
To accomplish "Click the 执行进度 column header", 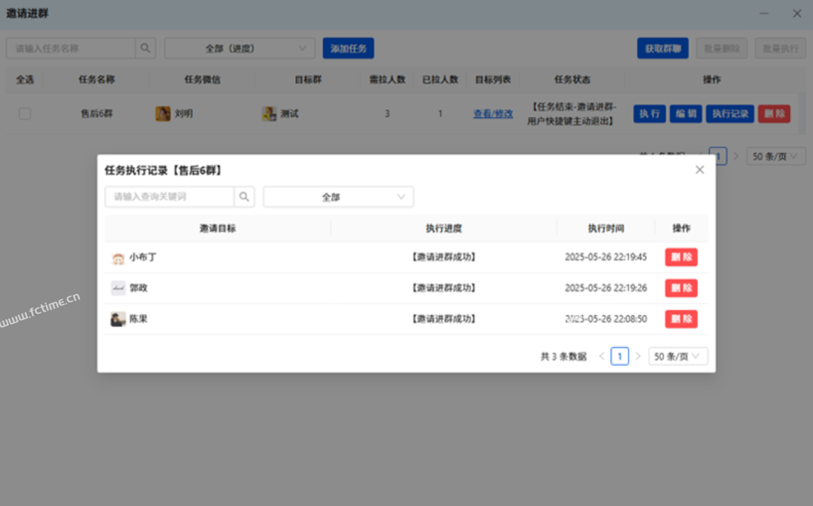I will pyautogui.click(x=444, y=228).
